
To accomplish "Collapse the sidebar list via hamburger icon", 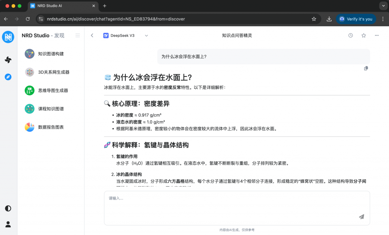I will pyautogui.click(x=78, y=35).
